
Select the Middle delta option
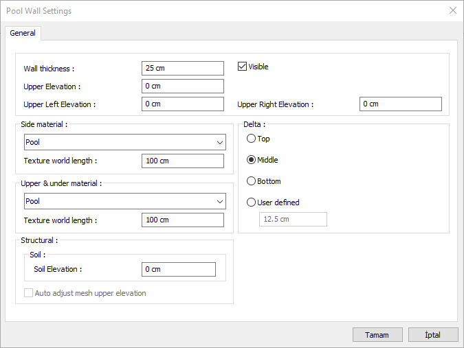251,160
